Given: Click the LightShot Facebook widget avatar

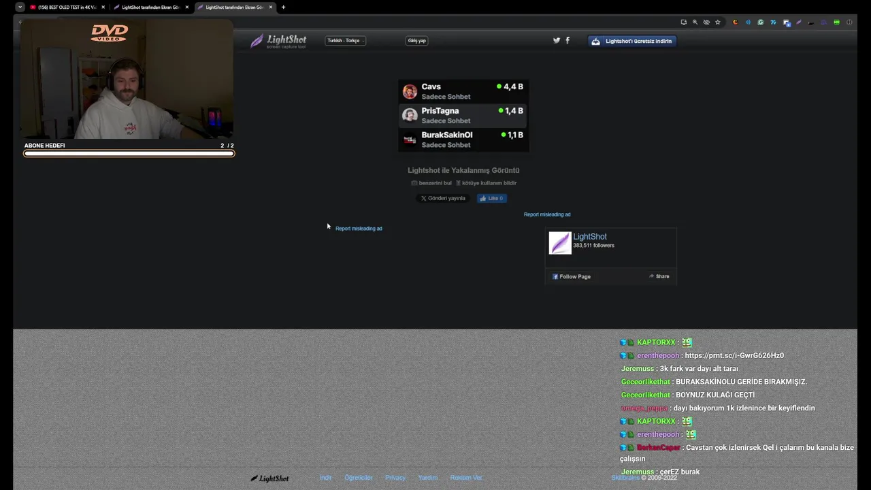Looking at the screenshot, I should 560,243.
